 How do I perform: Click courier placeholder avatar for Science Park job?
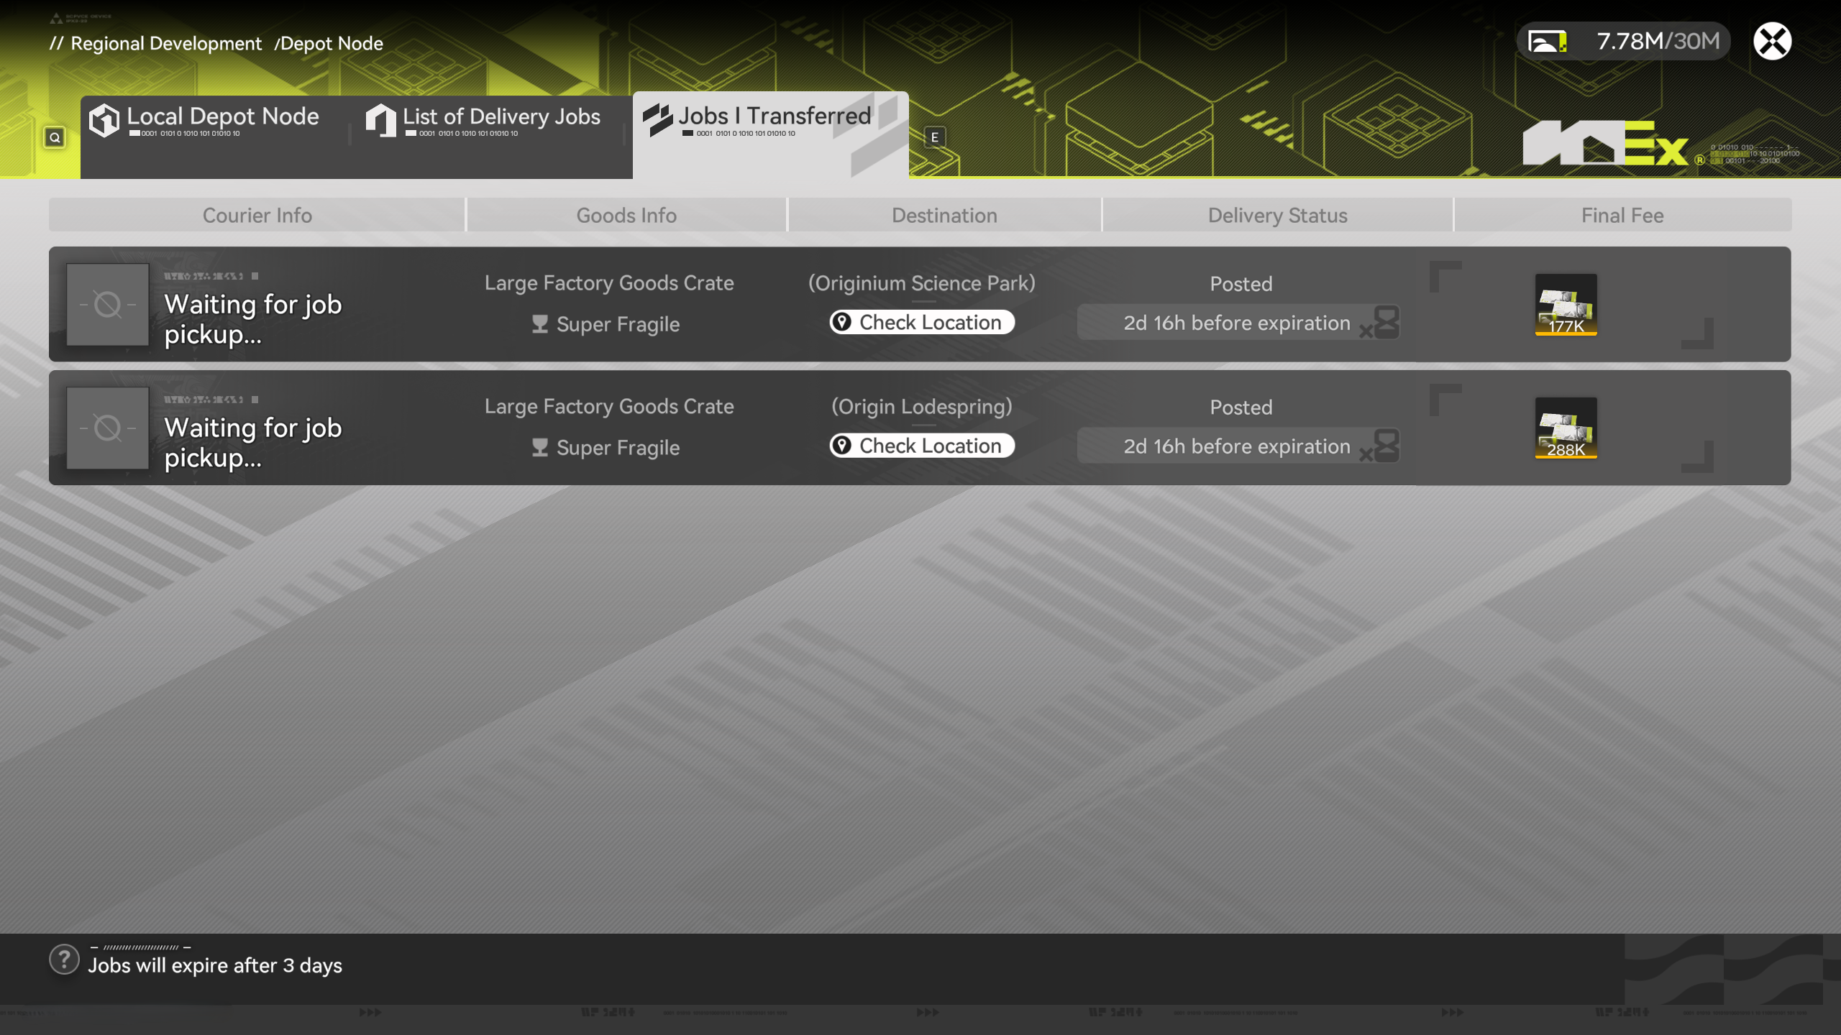[108, 305]
